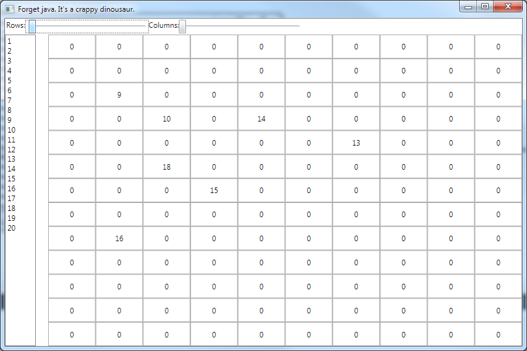Click the application icon in title bar
This screenshot has width=527, height=351.
pos(10,9)
